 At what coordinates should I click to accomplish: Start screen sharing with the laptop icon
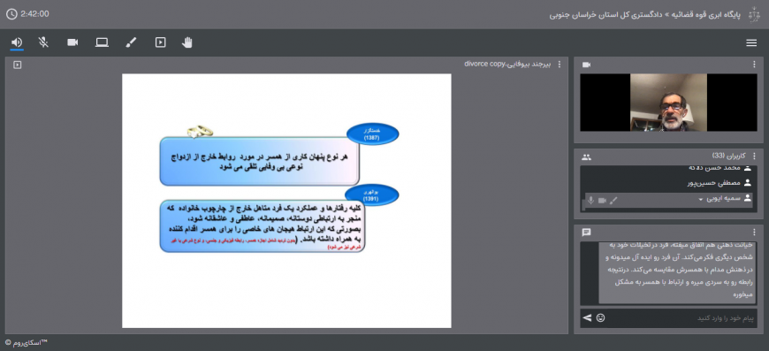[102, 42]
